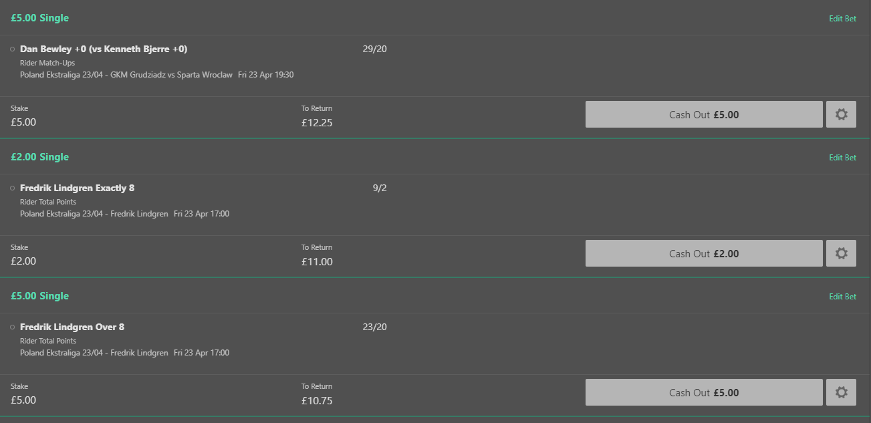
Task: Click the 9/2 odds value
Action: [380, 188]
